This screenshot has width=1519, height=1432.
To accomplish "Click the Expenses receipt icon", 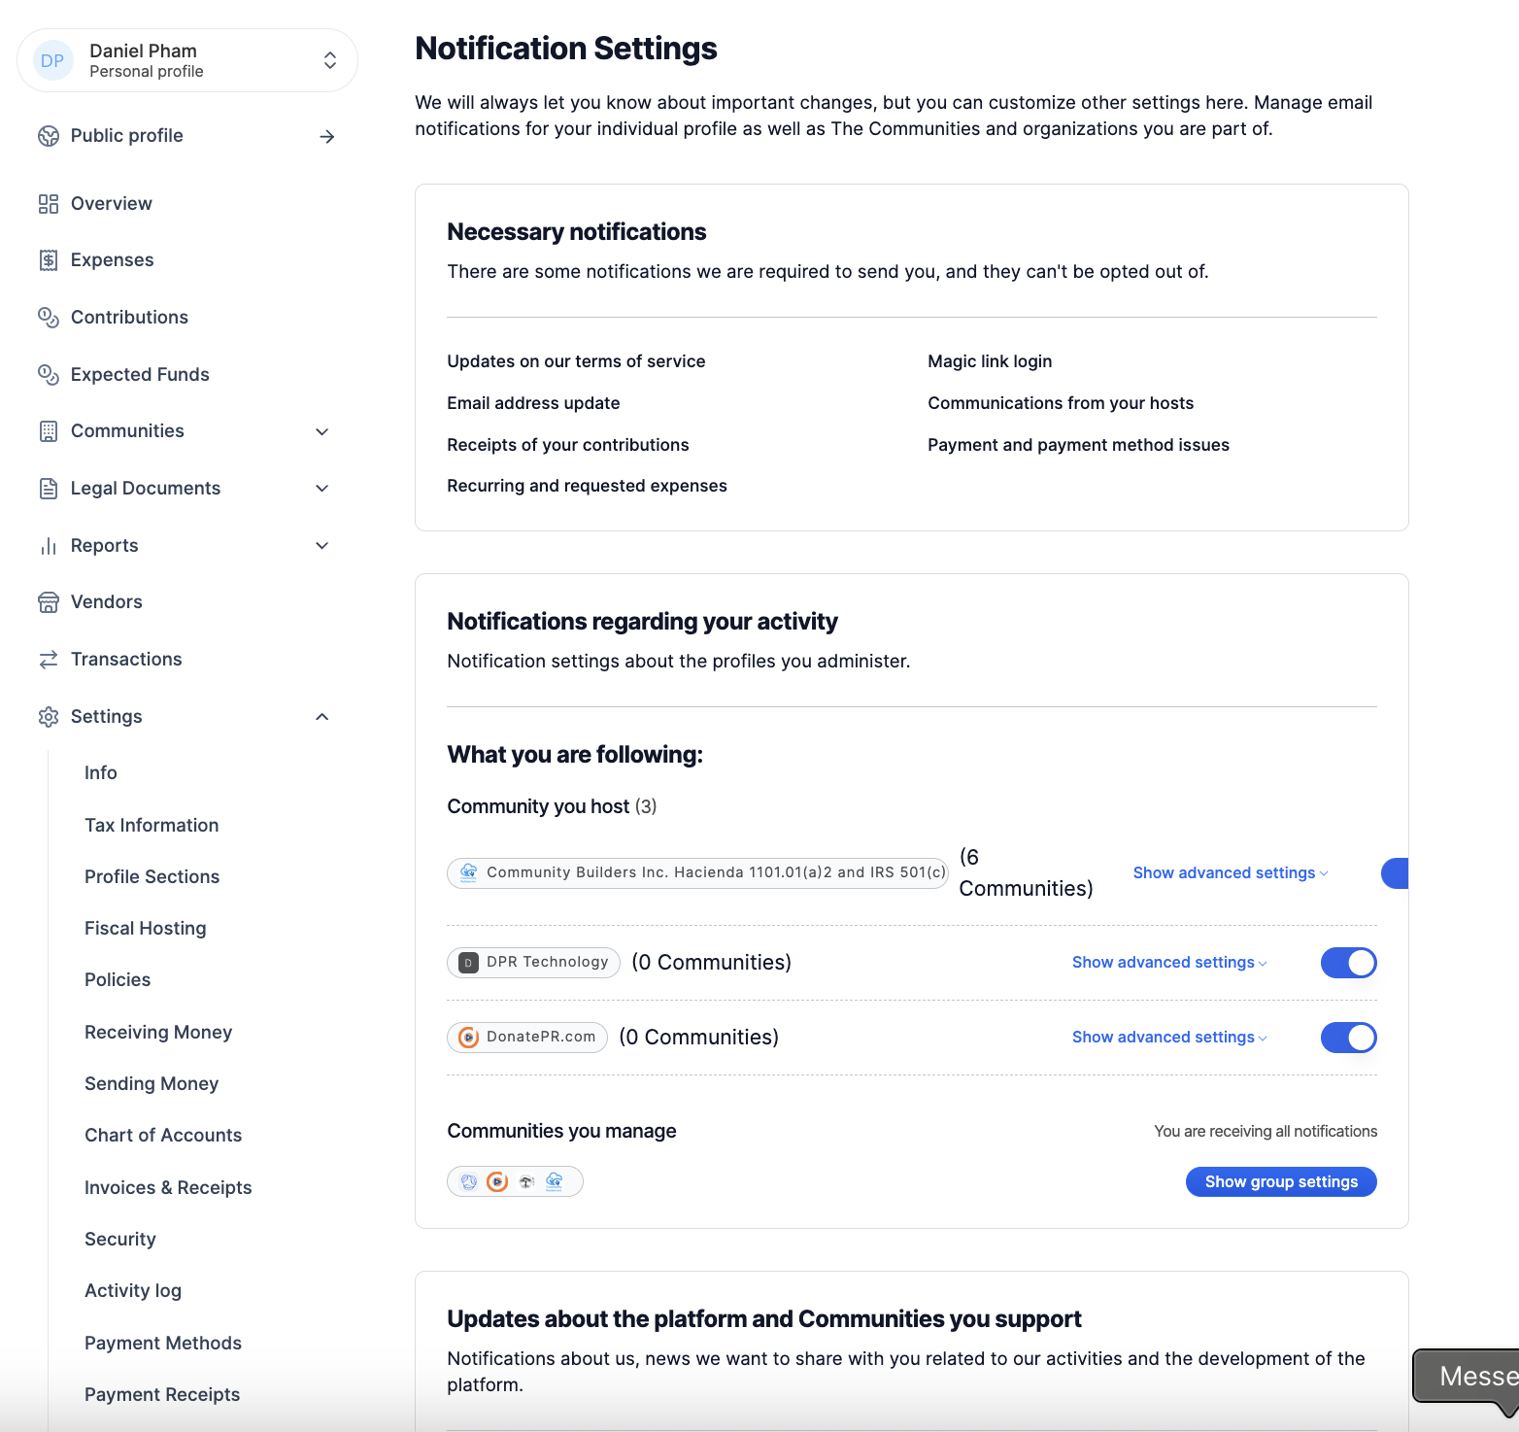I will [49, 260].
